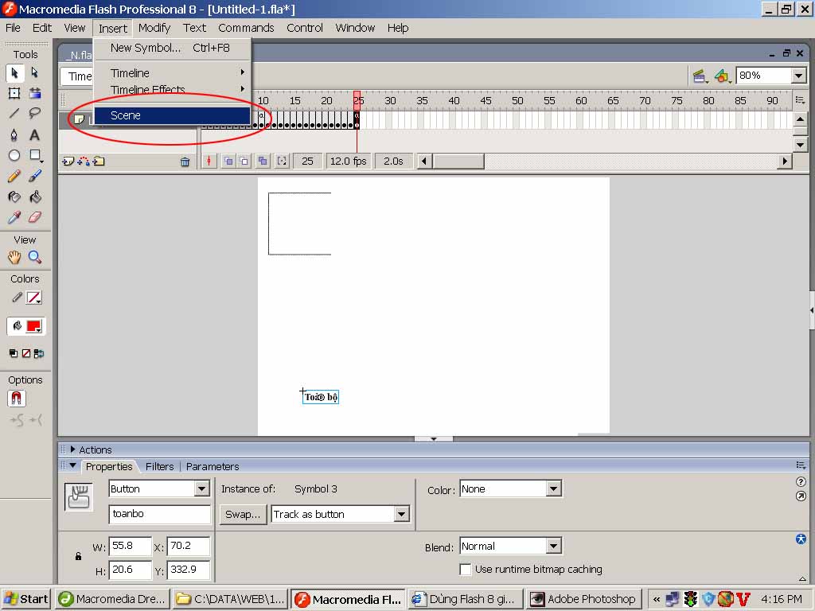Click the Delete Layer trash icon

[185, 162]
